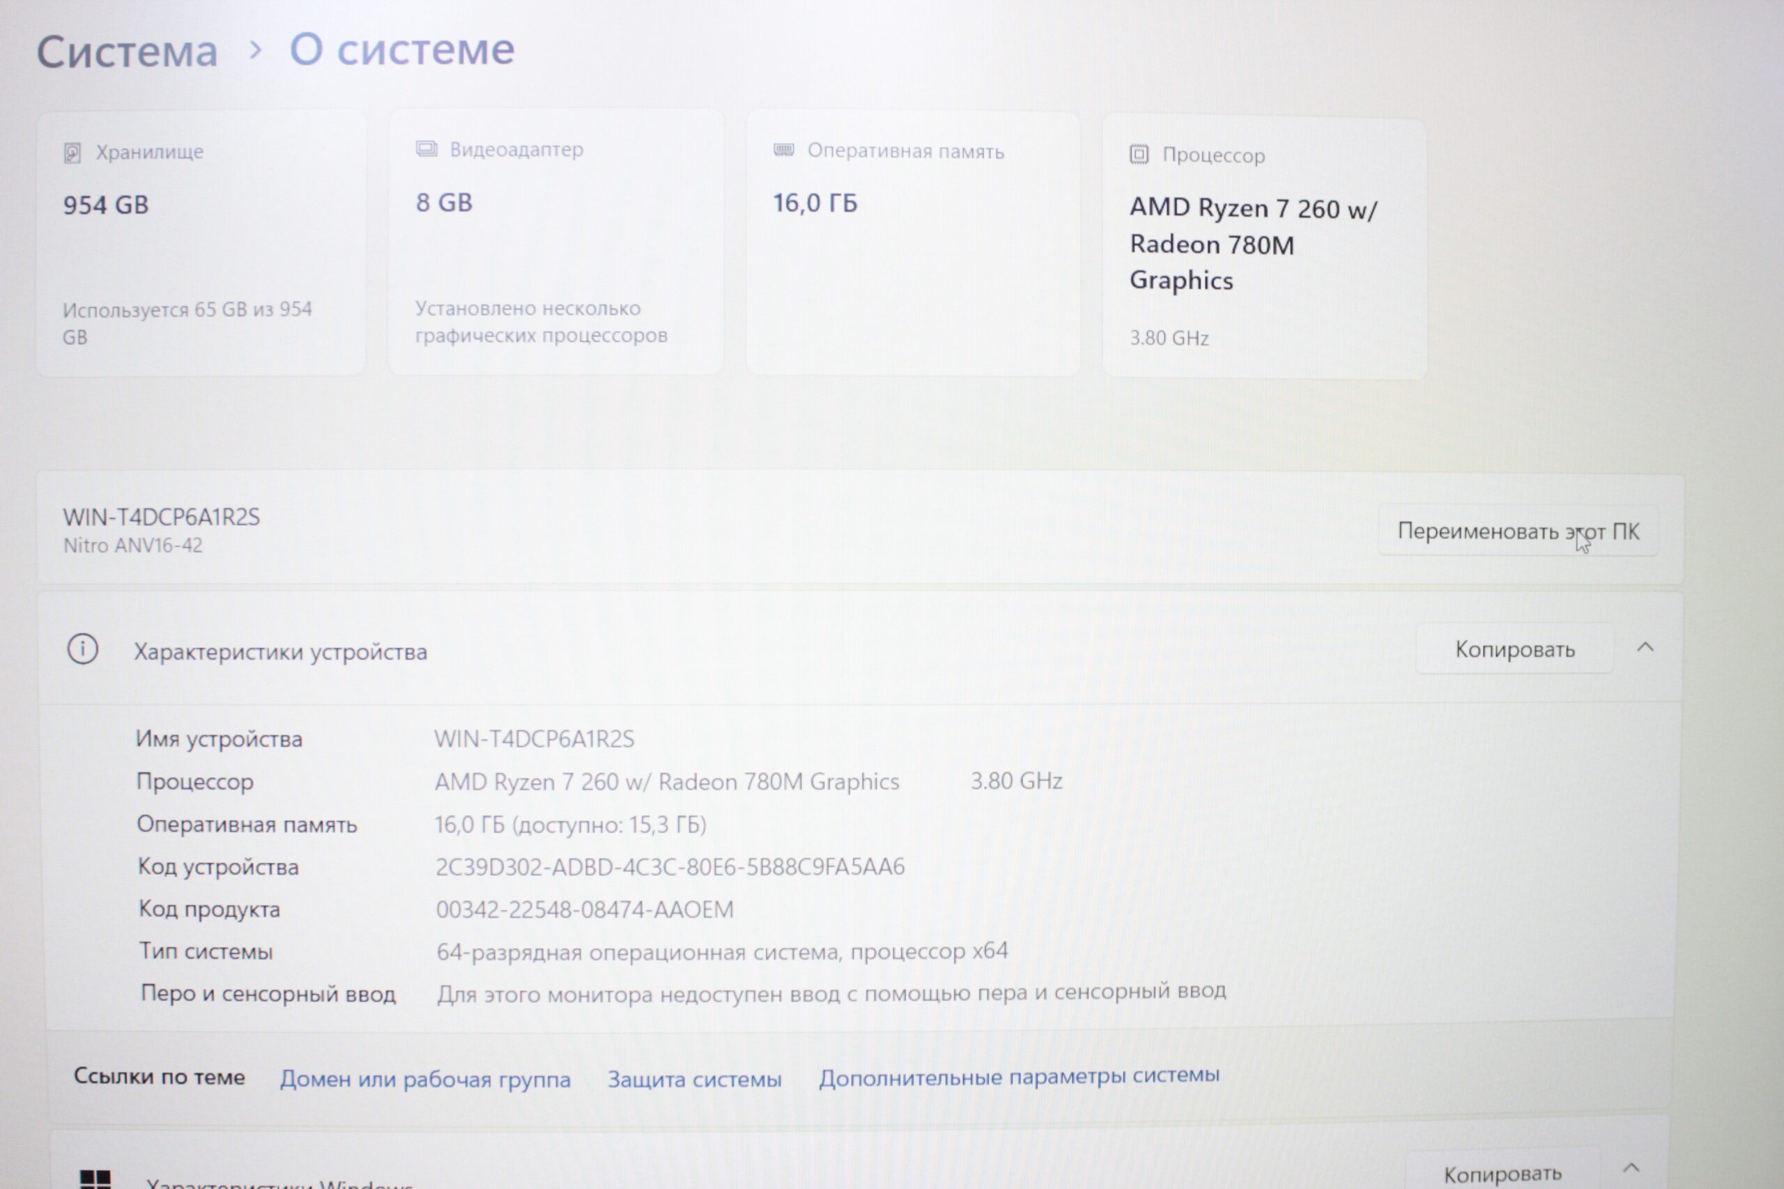
Task: Open the Хранилище 954 GB card
Action: click(x=200, y=242)
